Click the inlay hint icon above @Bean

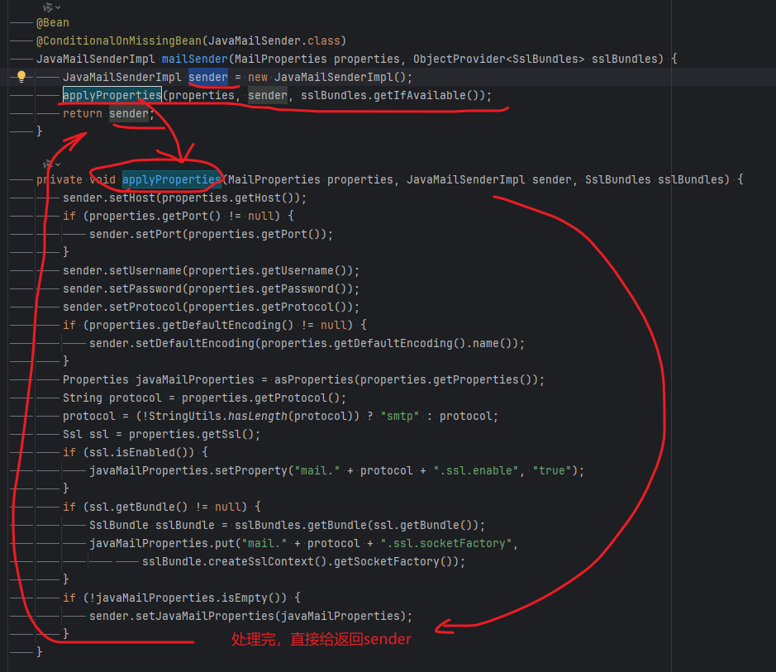click(x=47, y=7)
